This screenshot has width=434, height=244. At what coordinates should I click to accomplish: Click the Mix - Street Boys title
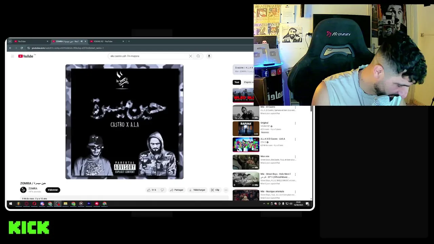pos(275,176)
